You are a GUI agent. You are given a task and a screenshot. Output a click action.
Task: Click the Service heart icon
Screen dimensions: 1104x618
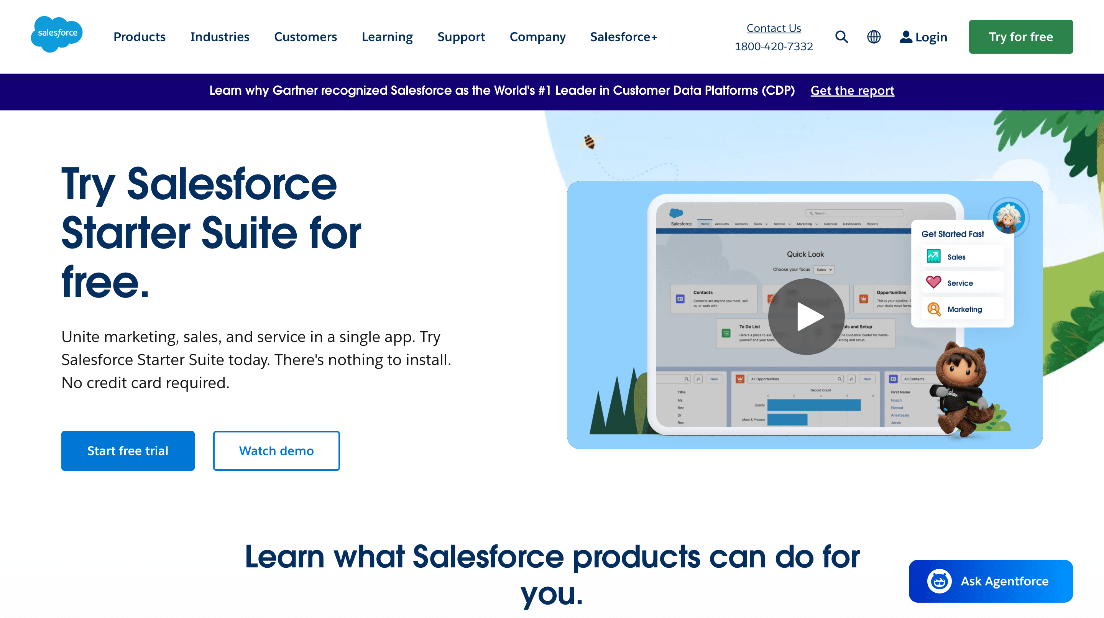(933, 283)
